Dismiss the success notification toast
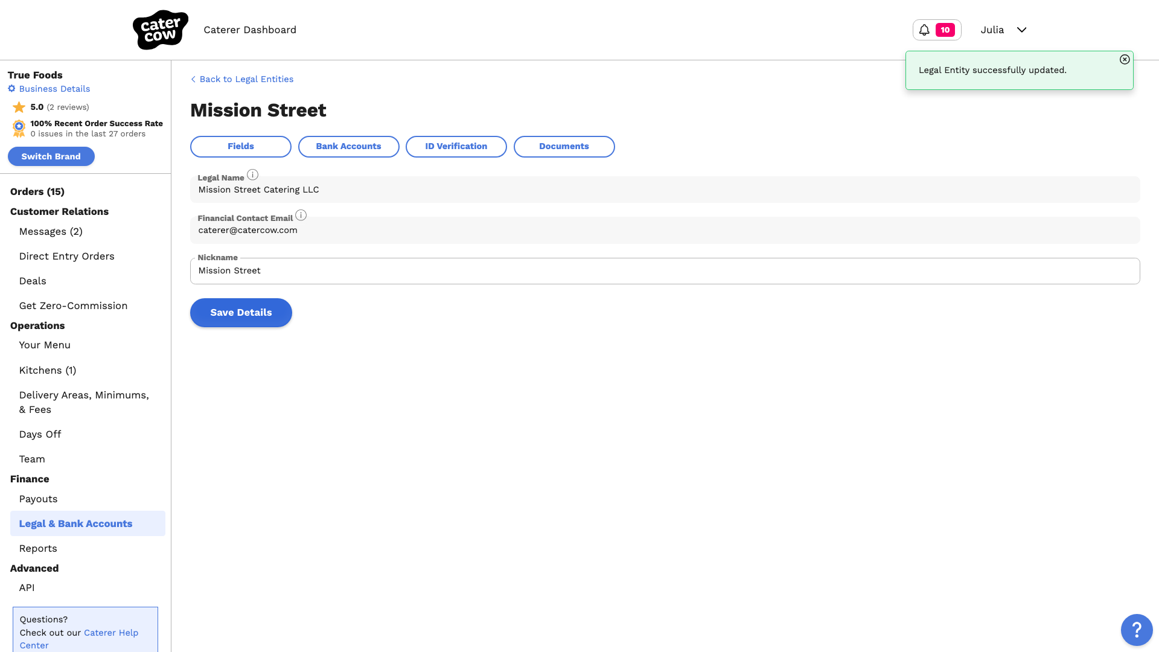Viewport: 1159px width, 652px height. coord(1124,59)
